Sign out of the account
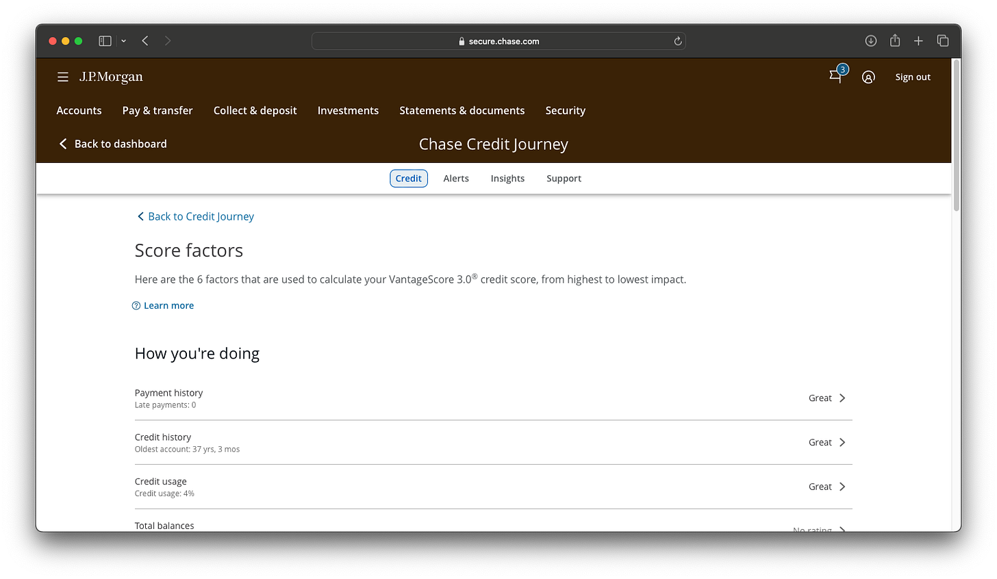The height and width of the screenshot is (579, 997). click(x=913, y=77)
